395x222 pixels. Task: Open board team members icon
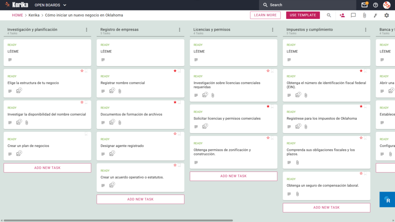pos(342,15)
